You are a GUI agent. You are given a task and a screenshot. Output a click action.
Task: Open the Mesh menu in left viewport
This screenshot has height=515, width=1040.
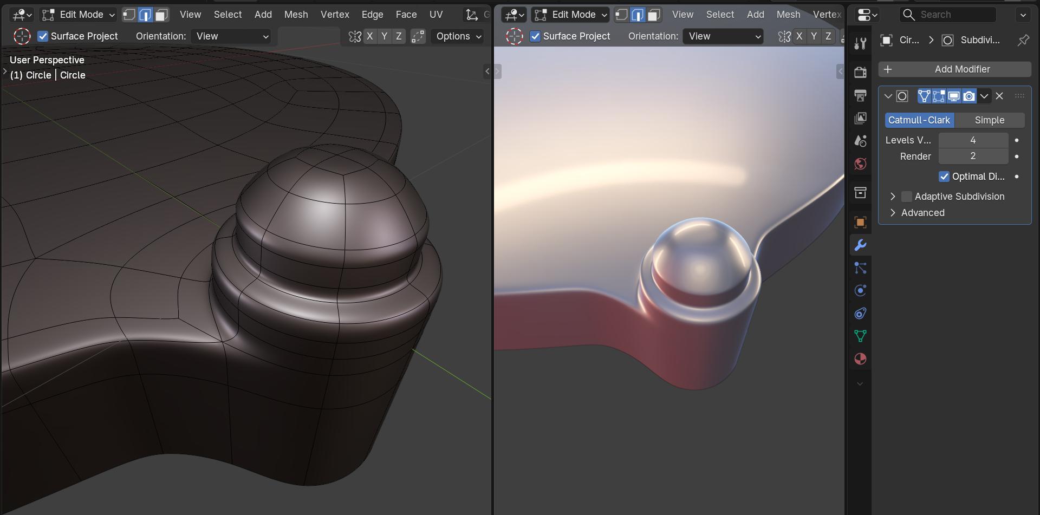point(296,15)
